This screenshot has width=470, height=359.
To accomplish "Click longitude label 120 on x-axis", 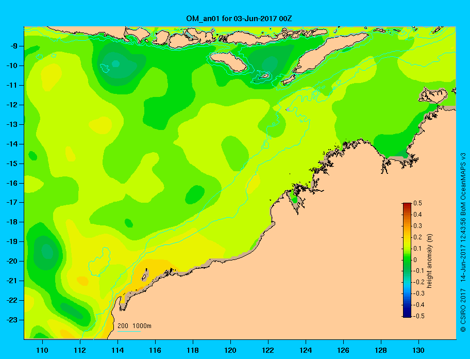I will (230, 350).
